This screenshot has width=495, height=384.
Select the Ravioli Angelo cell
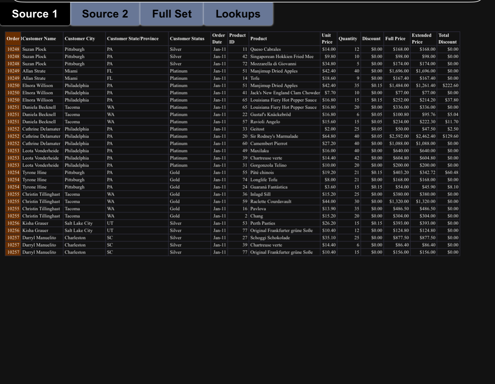[x=285, y=122]
